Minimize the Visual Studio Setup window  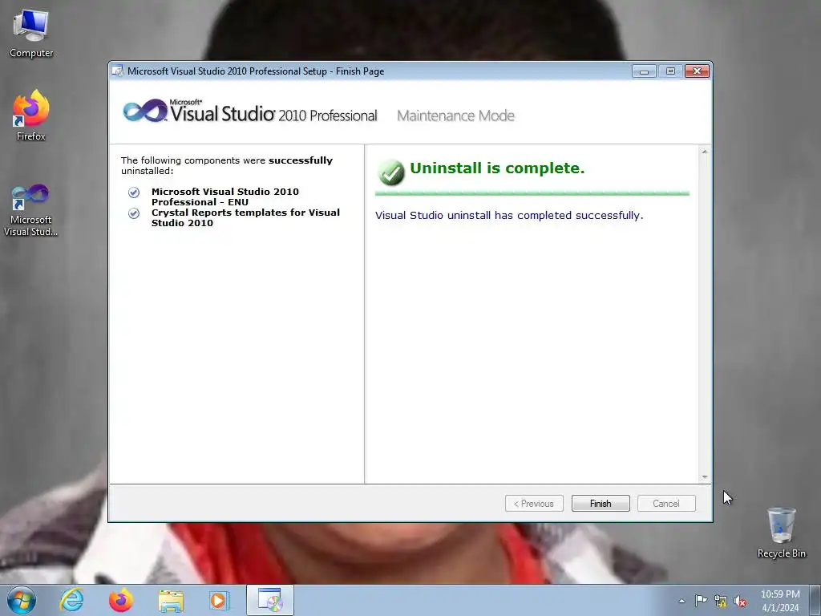(x=644, y=71)
